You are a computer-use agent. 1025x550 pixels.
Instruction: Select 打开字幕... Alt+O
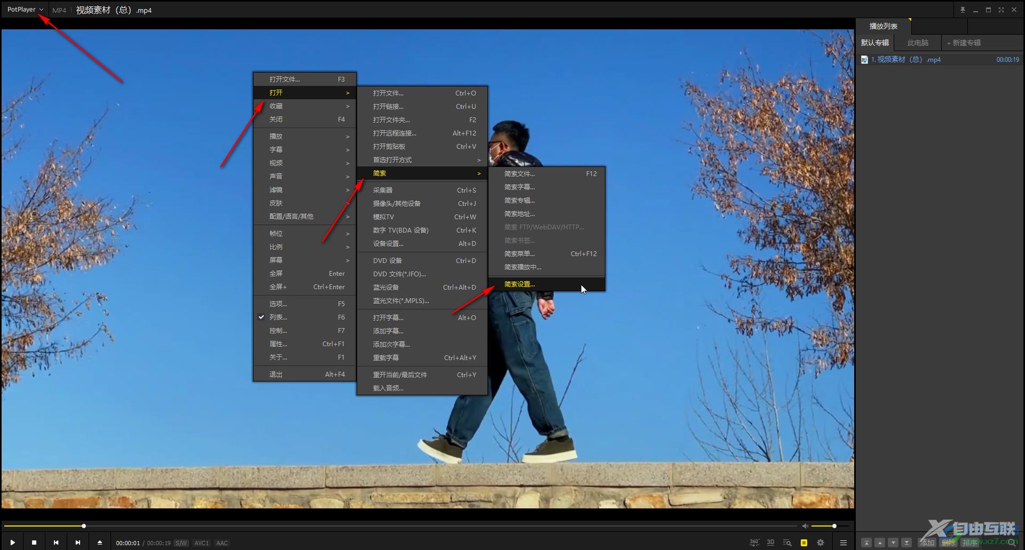[422, 318]
